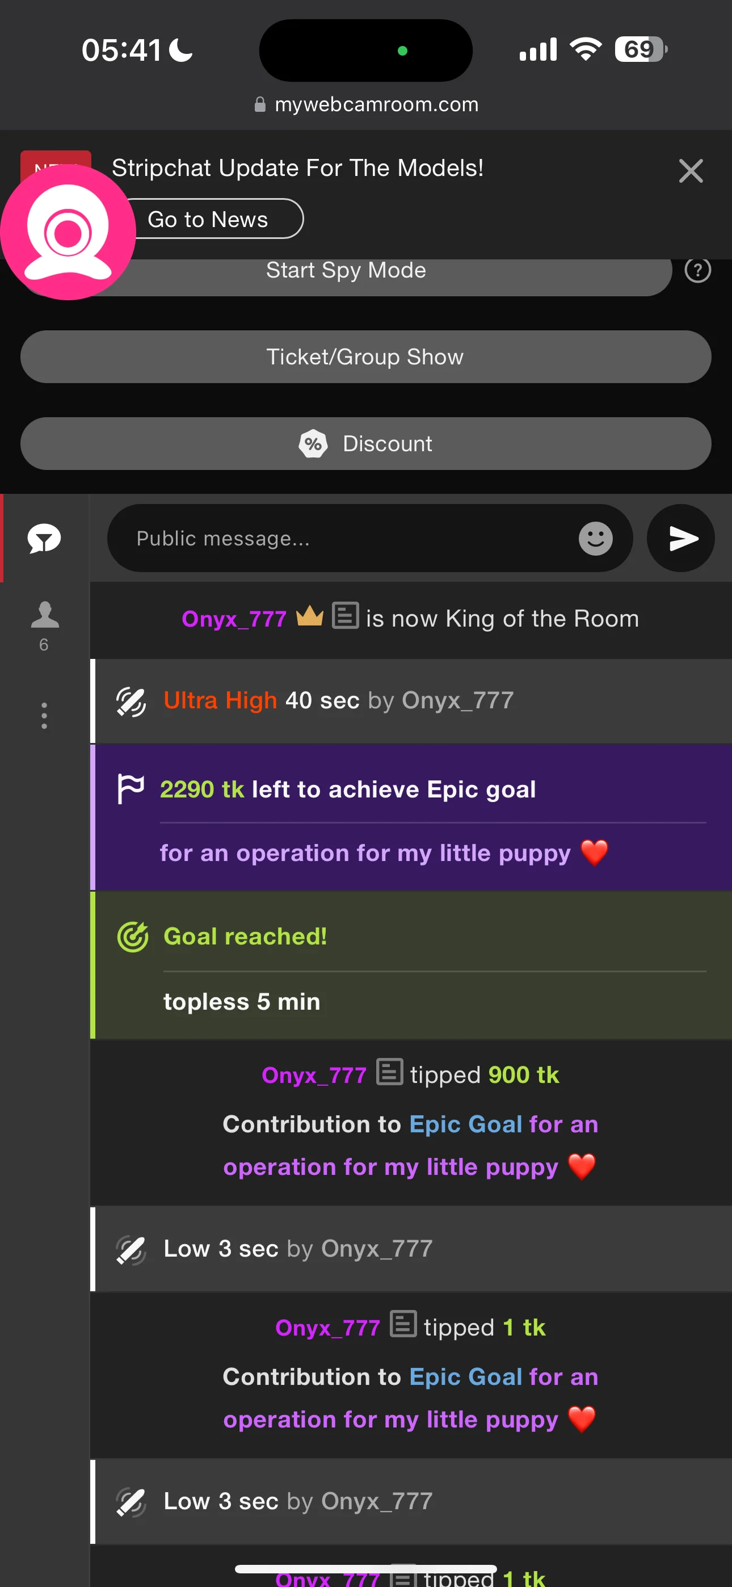Open Onyx_777 profile in King announcement
Image resolution: width=732 pixels, height=1587 pixels.
(x=234, y=619)
